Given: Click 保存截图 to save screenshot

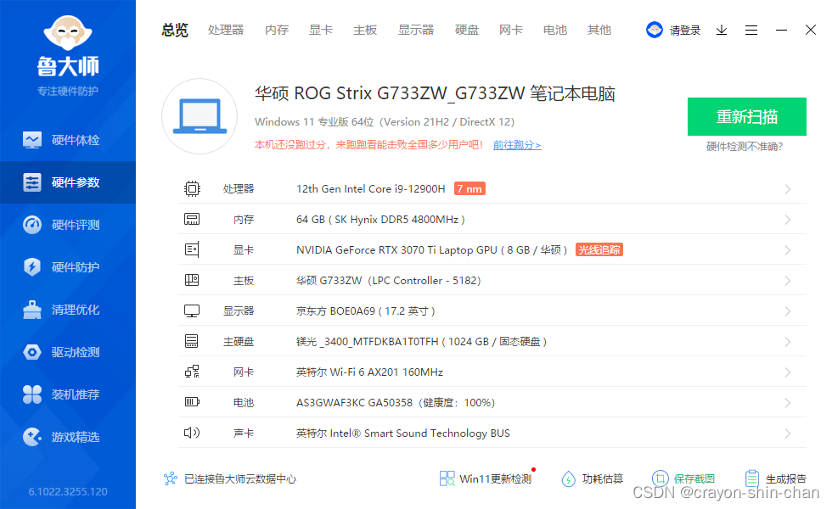Looking at the screenshot, I should click(x=683, y=478).
